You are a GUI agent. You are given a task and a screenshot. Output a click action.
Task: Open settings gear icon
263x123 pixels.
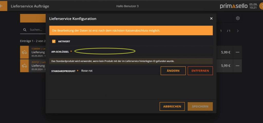[x=238, y=18]
